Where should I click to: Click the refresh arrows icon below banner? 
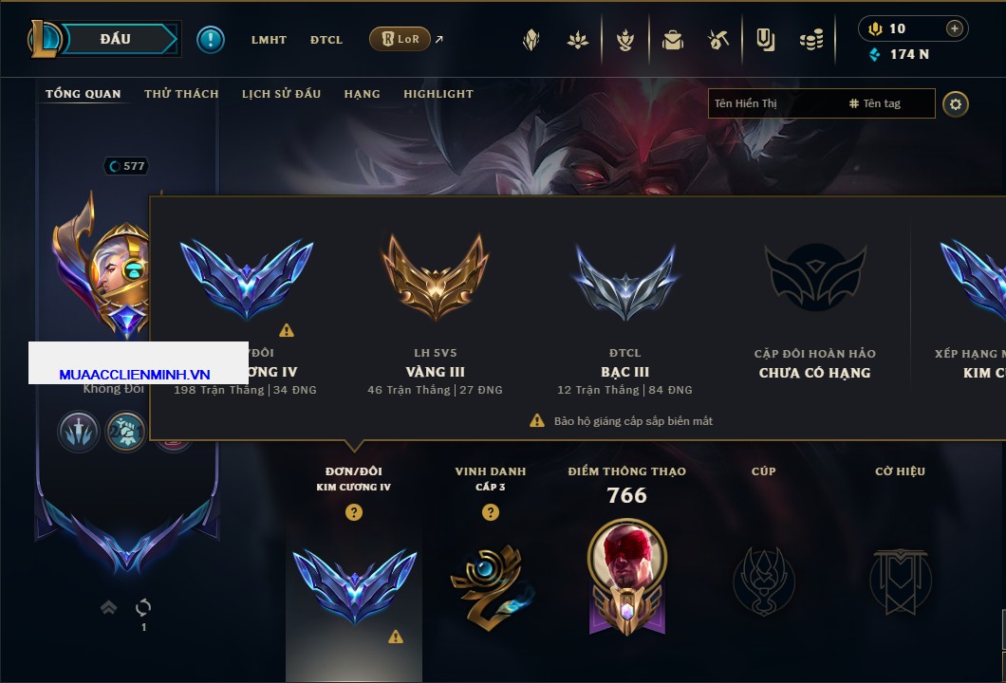[x=143, y=607]
